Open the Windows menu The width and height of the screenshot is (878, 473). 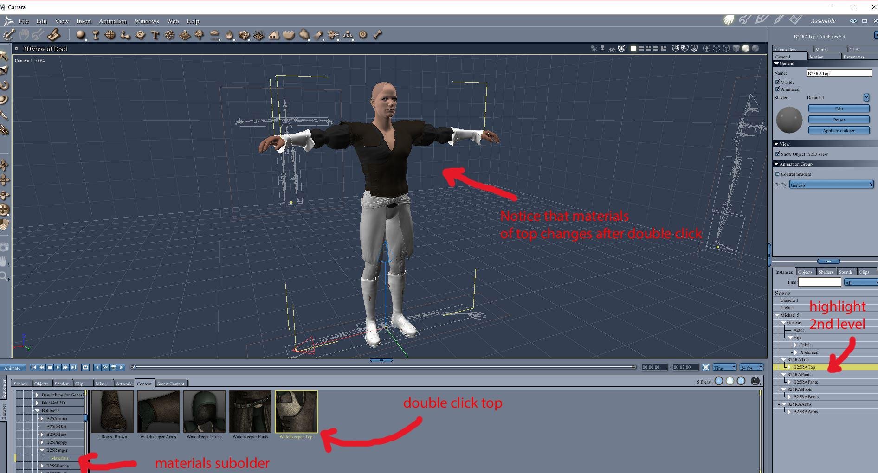coord(147,21)
